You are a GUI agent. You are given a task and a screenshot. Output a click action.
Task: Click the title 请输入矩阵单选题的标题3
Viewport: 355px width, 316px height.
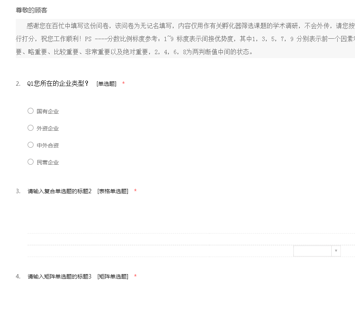[59, 276]
